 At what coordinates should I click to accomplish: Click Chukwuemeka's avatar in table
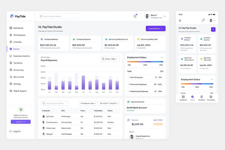tap(43, 122)
